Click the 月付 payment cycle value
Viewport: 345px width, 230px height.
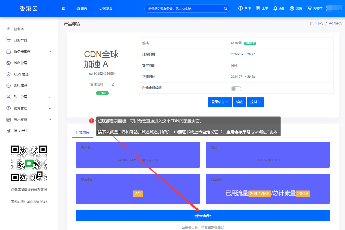pos(234,65)
